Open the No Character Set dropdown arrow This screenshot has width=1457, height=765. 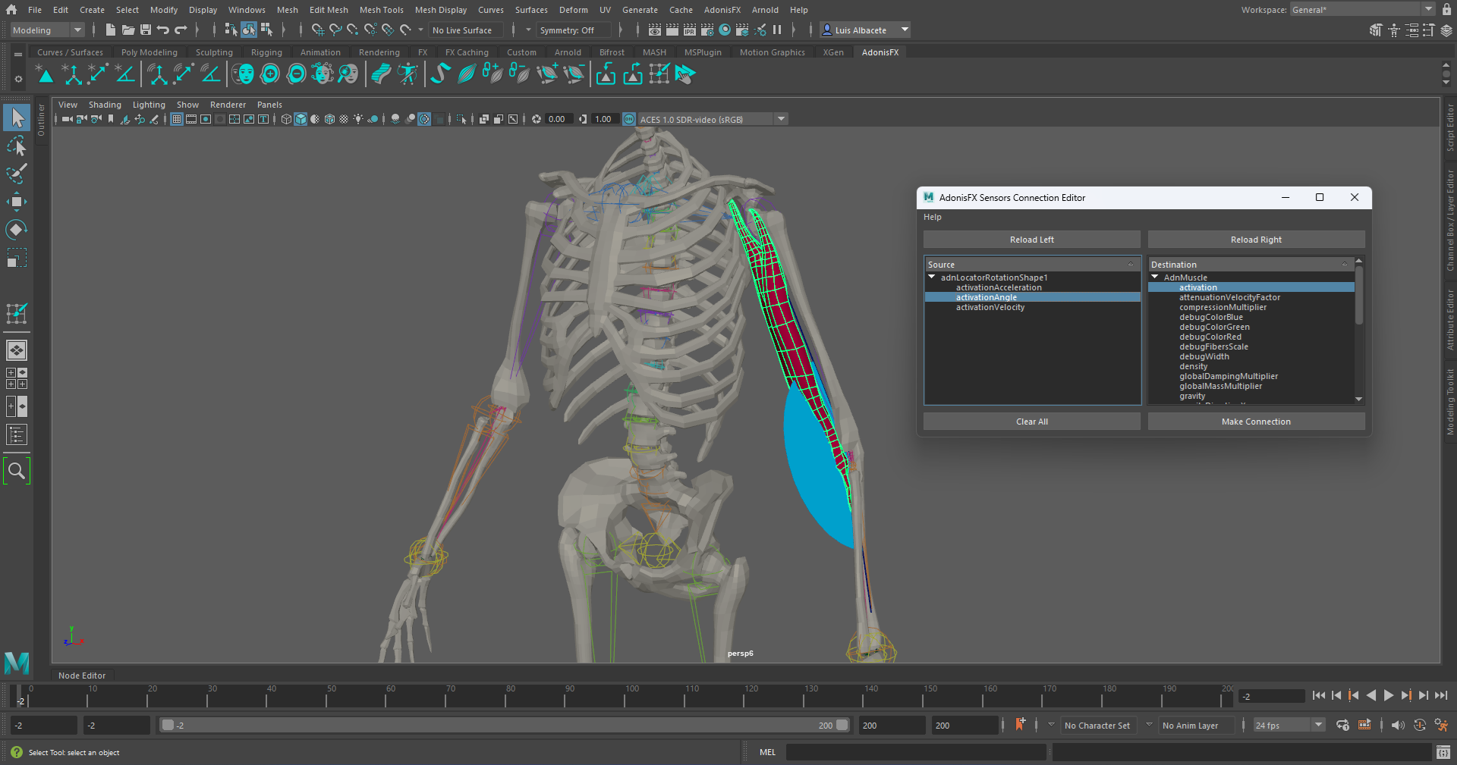click(1051, 725)
